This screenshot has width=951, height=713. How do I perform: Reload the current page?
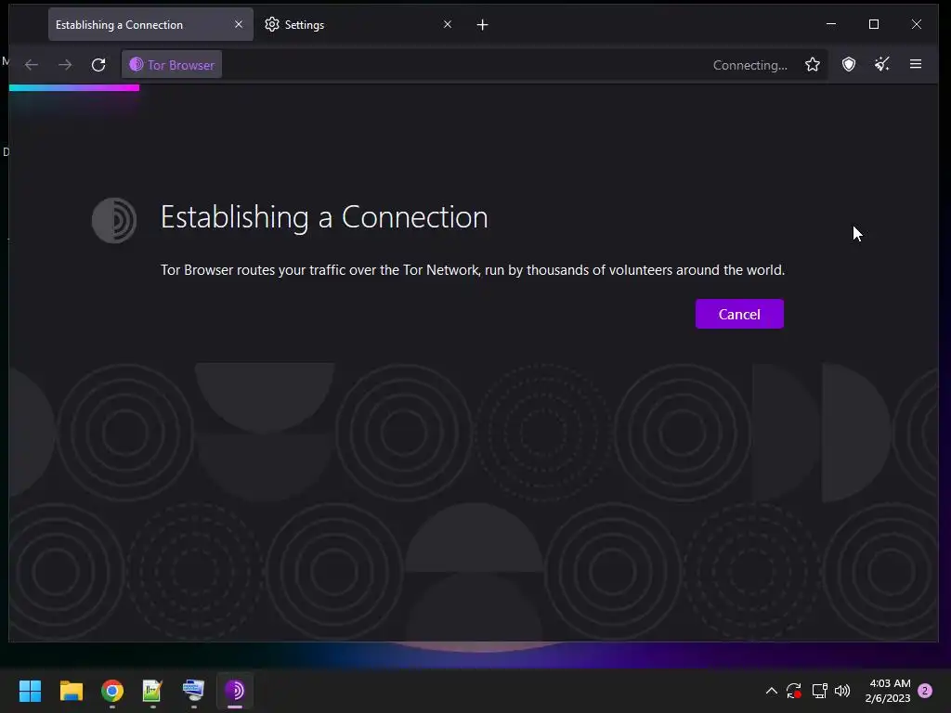(x=98, y=65)
